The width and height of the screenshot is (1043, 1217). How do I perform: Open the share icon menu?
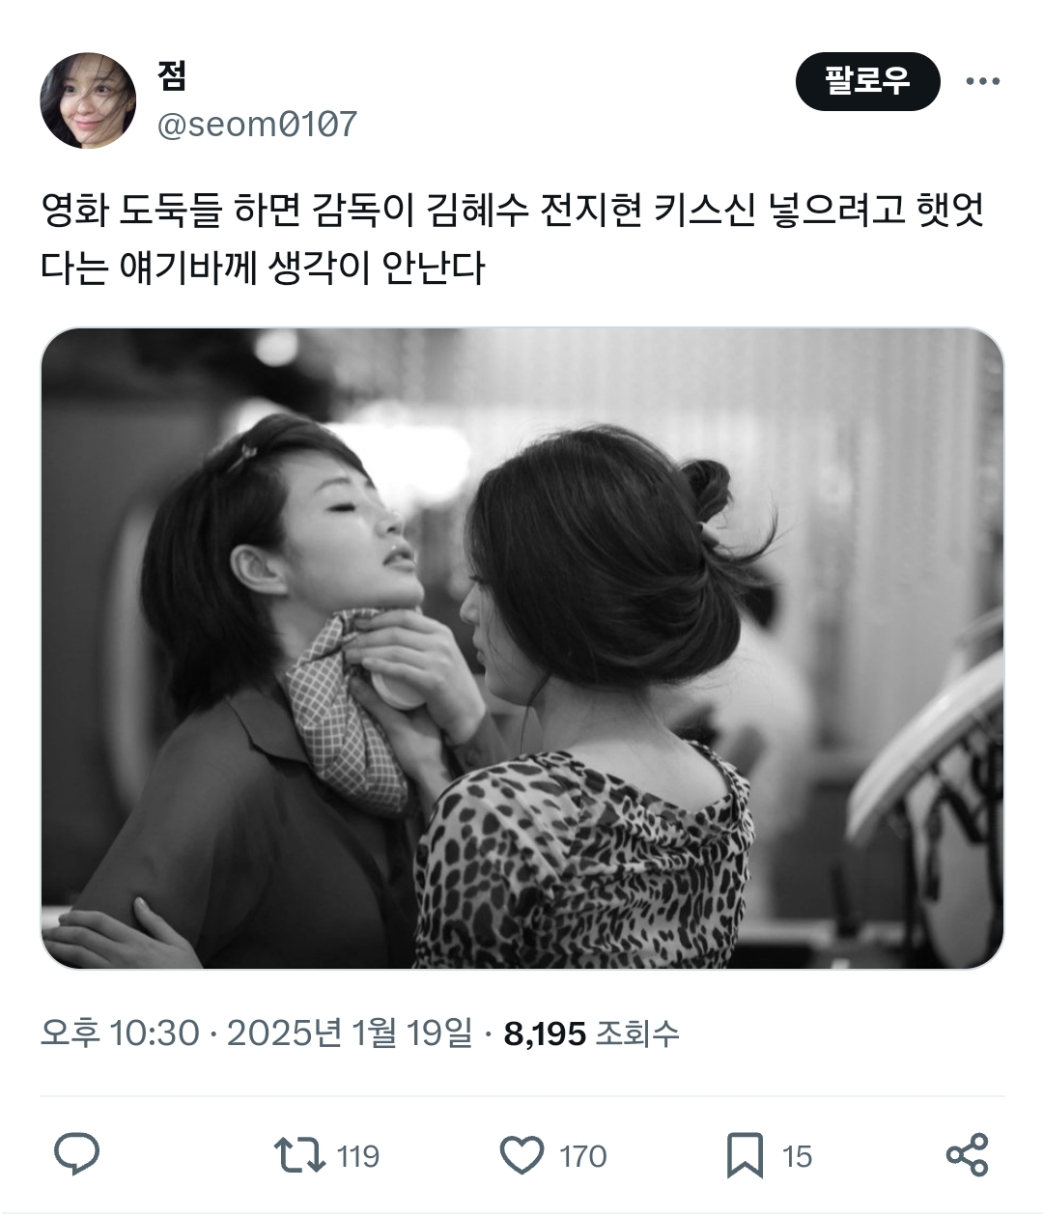pyautogui.click(x=967, y=1155)
